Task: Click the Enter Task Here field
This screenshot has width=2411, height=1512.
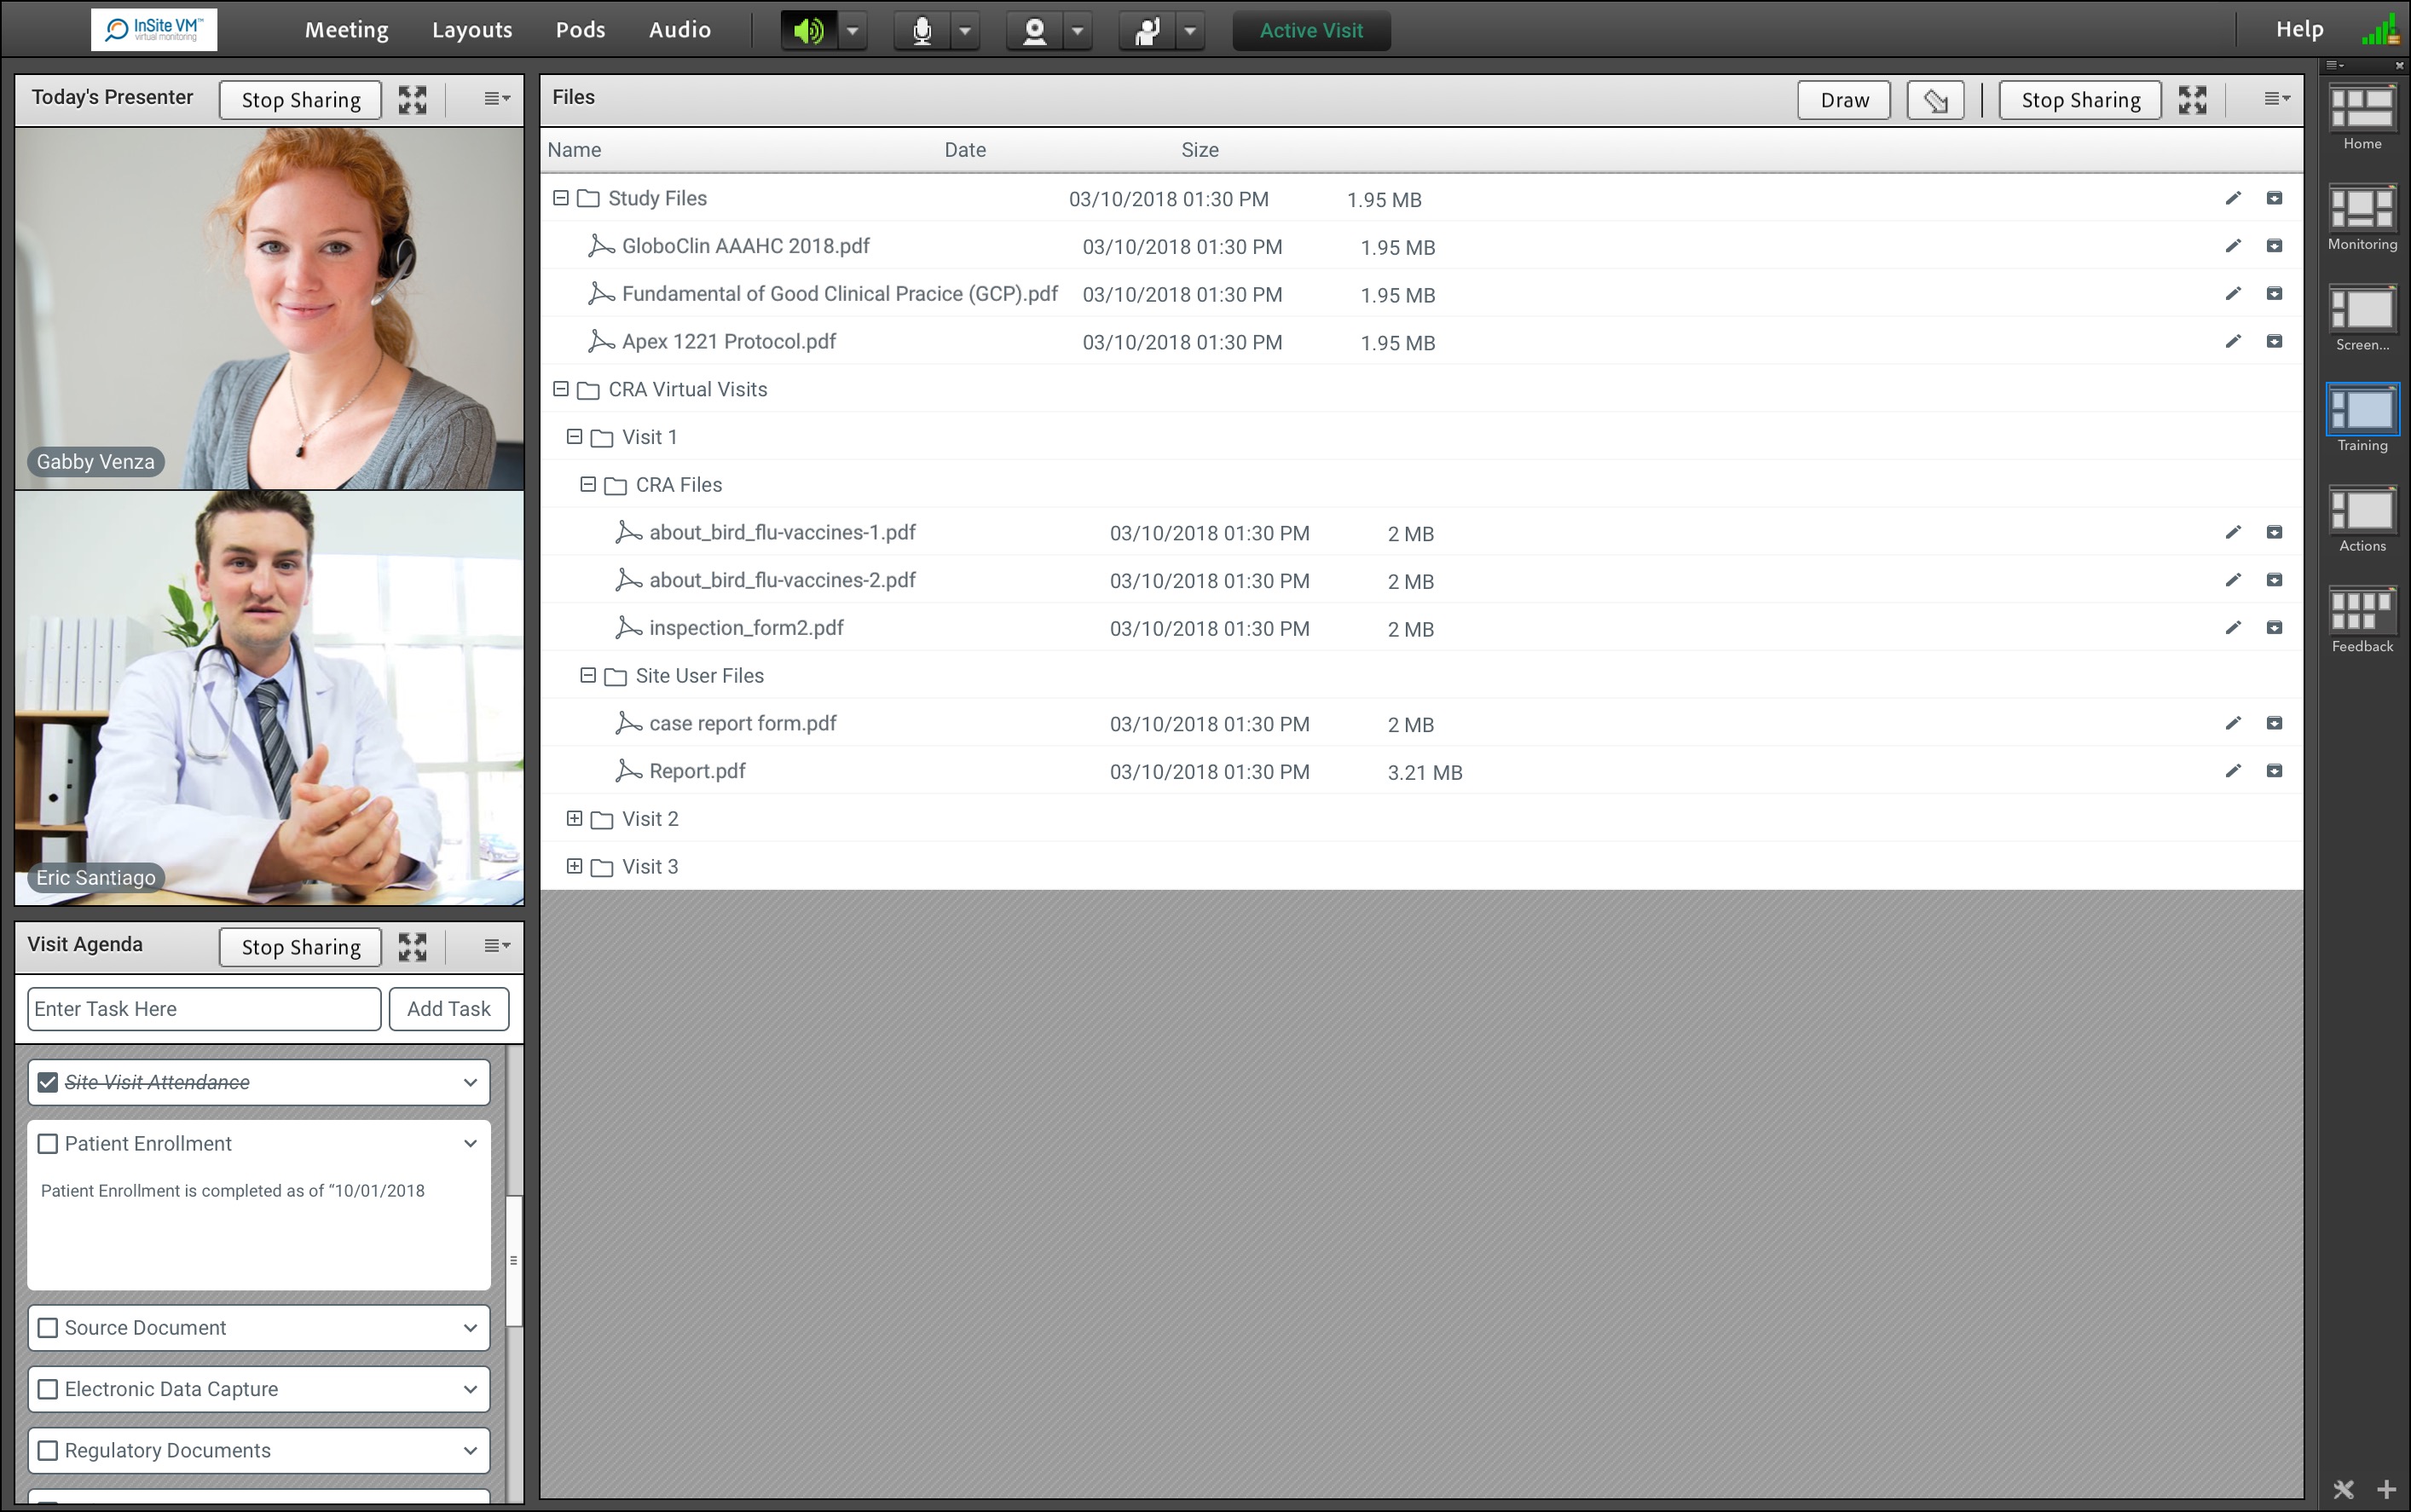Action: [204, 1009]
